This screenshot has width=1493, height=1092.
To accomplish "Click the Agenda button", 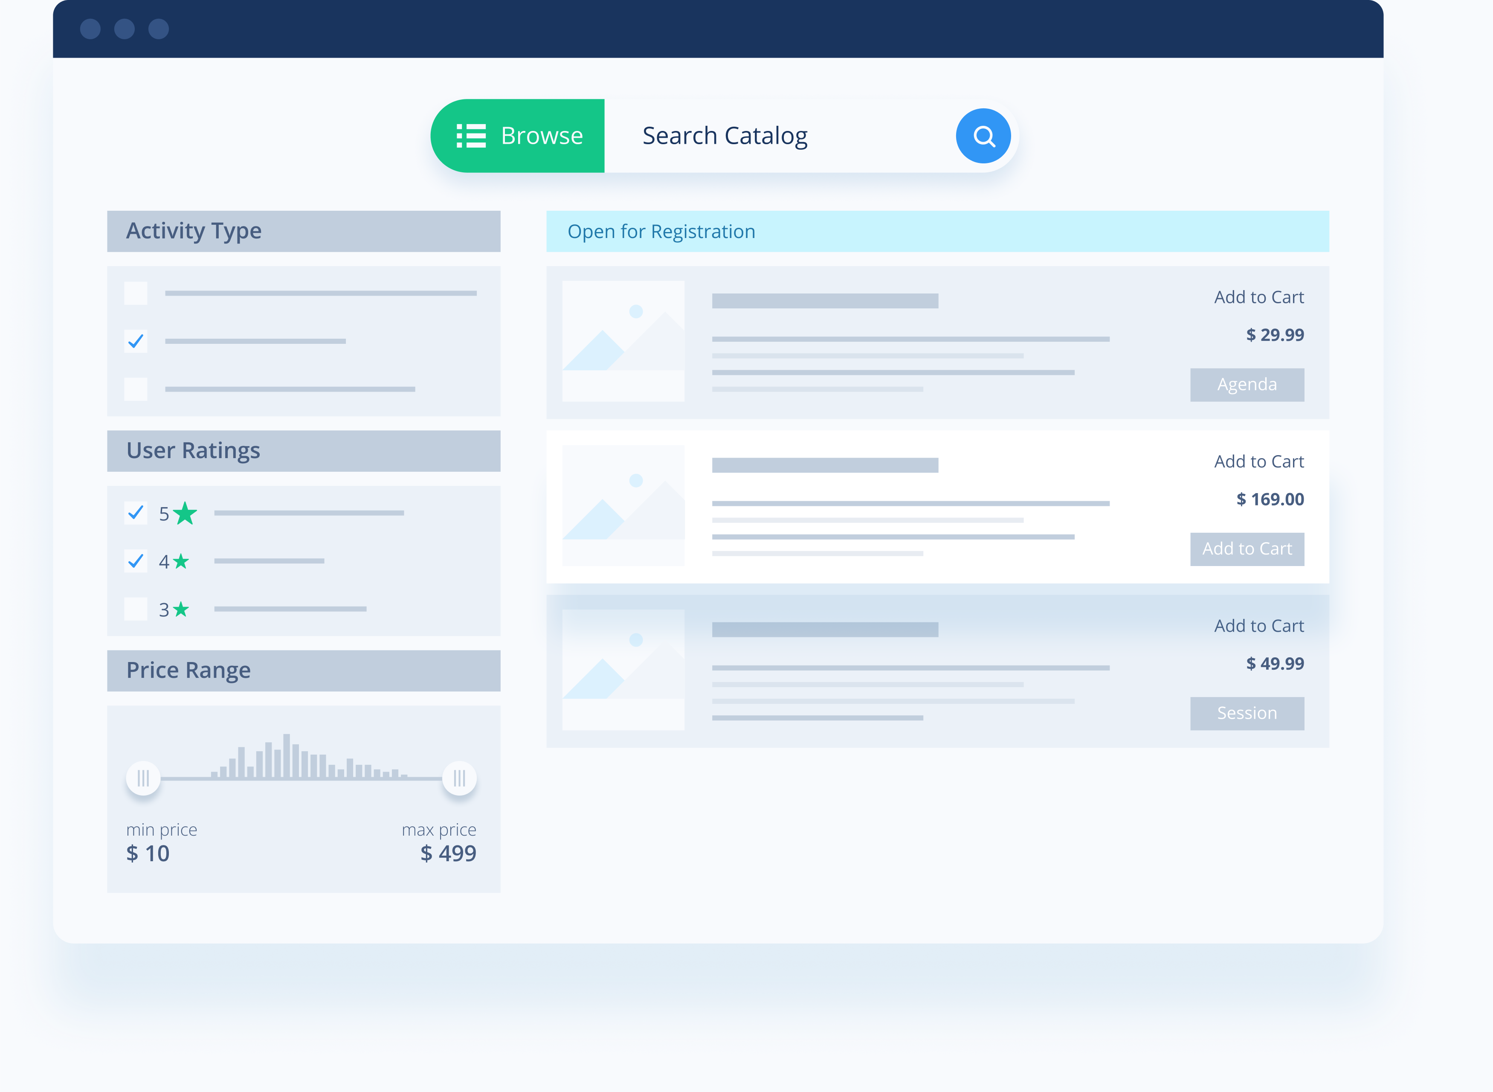I will coord(1247,385).
